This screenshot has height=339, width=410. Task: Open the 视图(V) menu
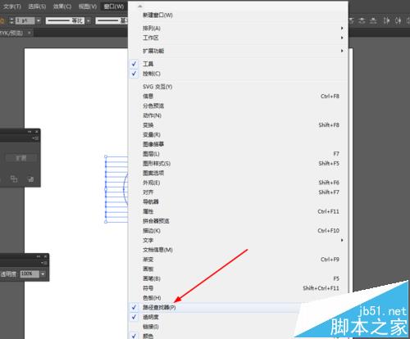(88, 7)
